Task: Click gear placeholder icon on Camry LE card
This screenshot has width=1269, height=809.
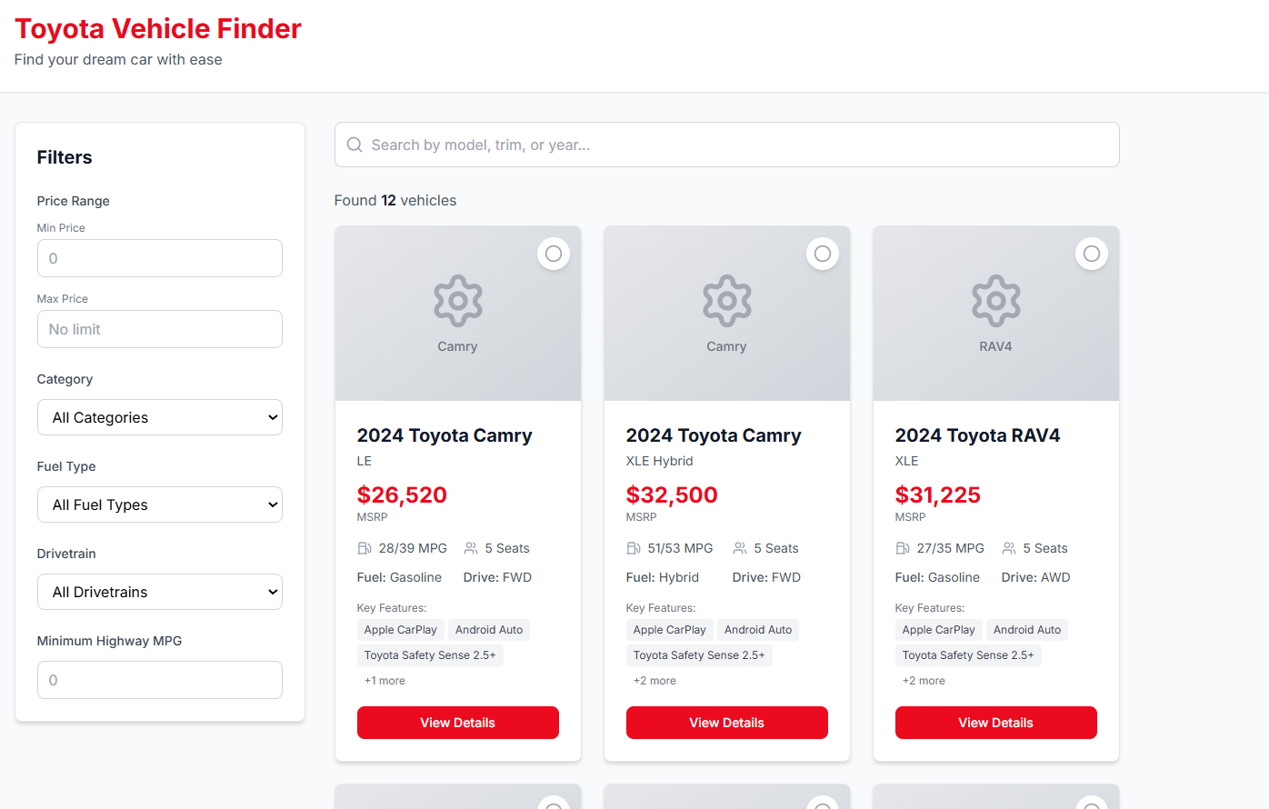Action: pos(458,301)
